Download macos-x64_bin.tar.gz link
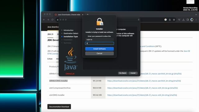This screenshot has width=199, height=112. 138,88
